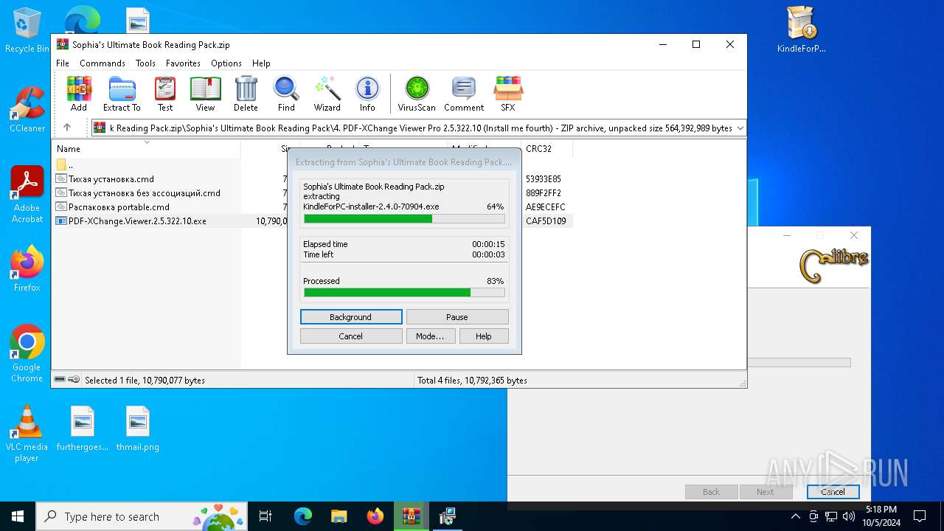944x531 pixels.
Task: Click the status bar drive icon
Action: (60, 380)
